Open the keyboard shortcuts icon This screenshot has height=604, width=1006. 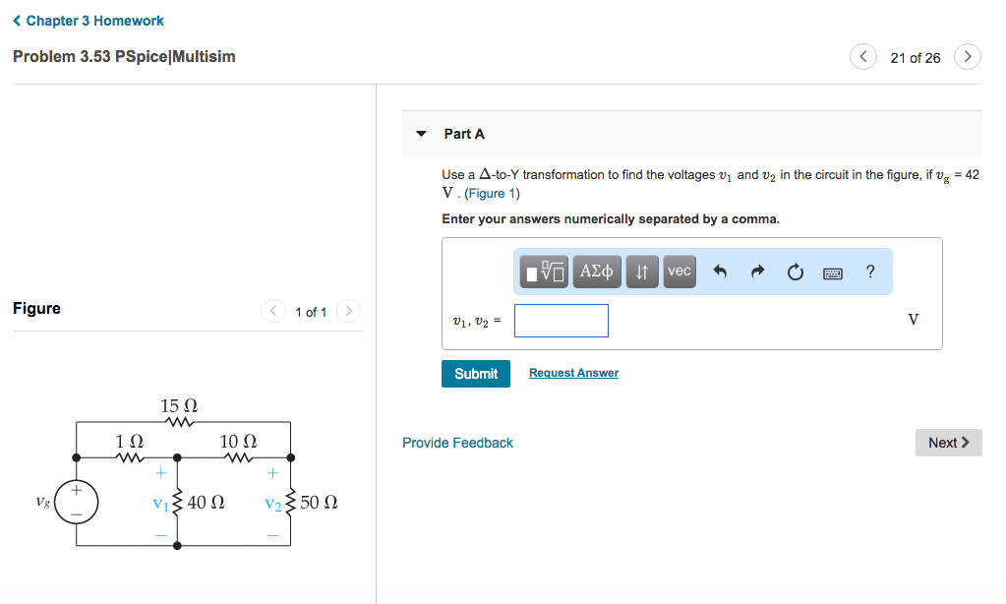point(832,272)
